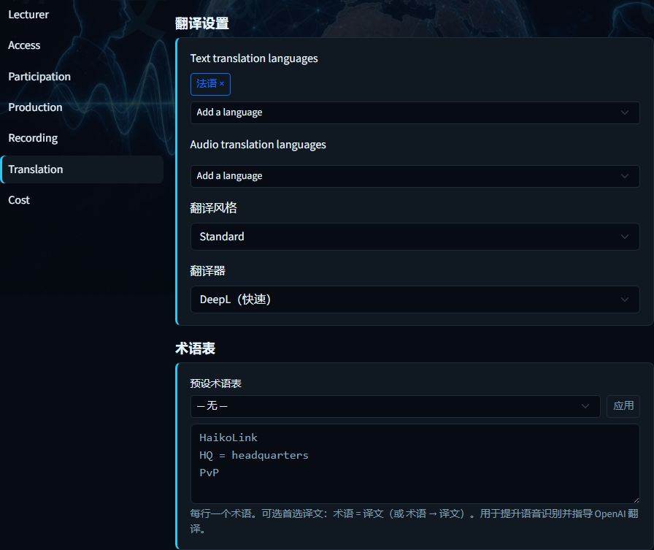This screenshot has width=654, height=550.
Task: Click the 翻译设置 section heading
Action: 202,23
